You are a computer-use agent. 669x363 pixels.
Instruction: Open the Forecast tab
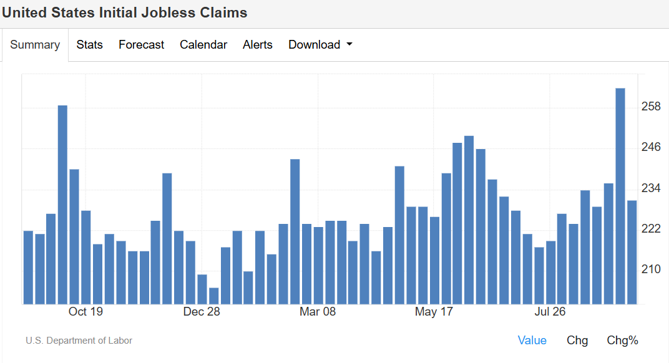(x=141, y=45)
